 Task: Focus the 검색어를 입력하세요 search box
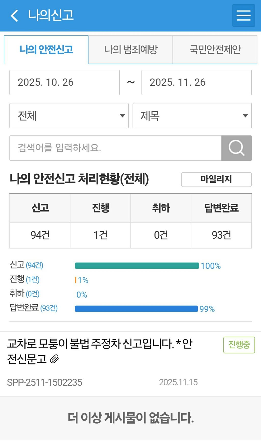pos(115,148)
